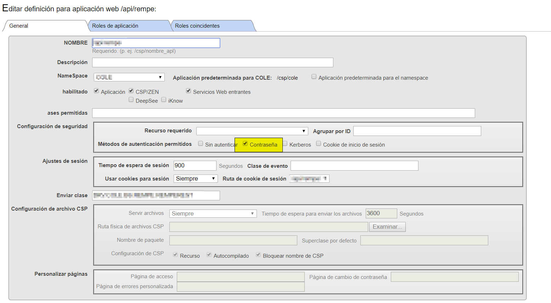
Task: Uncheck the CSP/ZEN checkbox
Action: click(x=131, y=91)
